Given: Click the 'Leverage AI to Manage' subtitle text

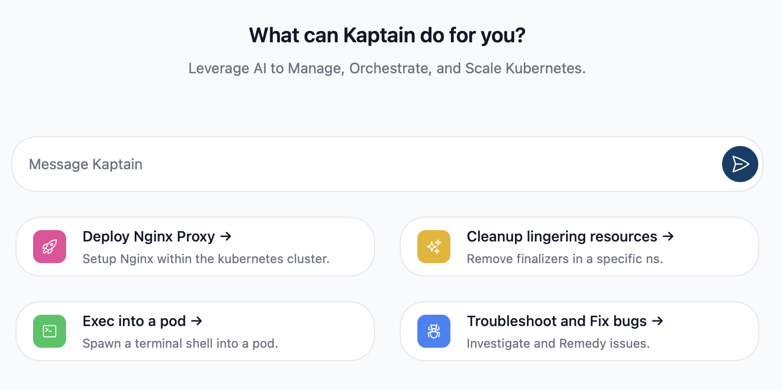Looking at the screenshot, I should tap(387, 69).
